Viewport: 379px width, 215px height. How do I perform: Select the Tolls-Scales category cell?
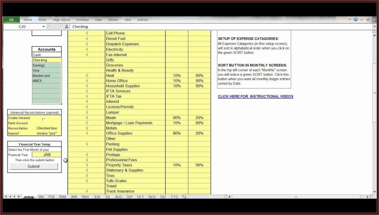(x=135, y=181)
